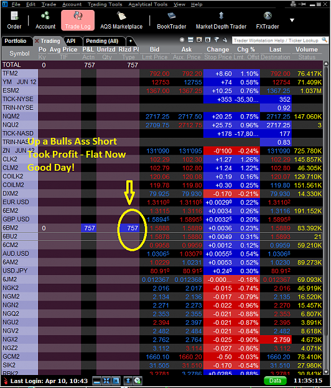Open the Trade Log
The width and height of the screenshot is (331, 388).
tap(78, 20)
